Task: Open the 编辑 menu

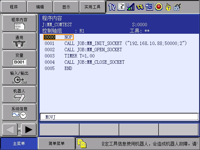Action: (x=40, y=7)
